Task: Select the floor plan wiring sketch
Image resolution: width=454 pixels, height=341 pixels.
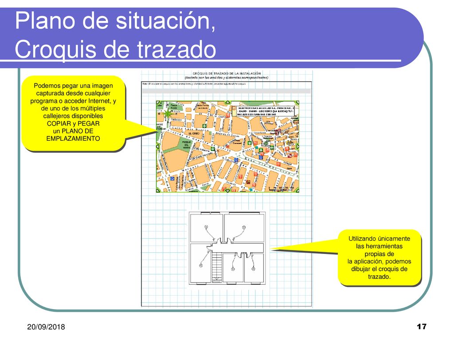Action: tap(227, 248)
